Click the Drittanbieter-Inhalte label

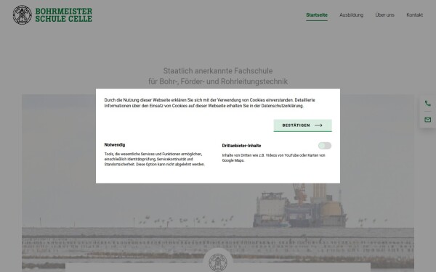pyautogui.click(x=241, y=146)
